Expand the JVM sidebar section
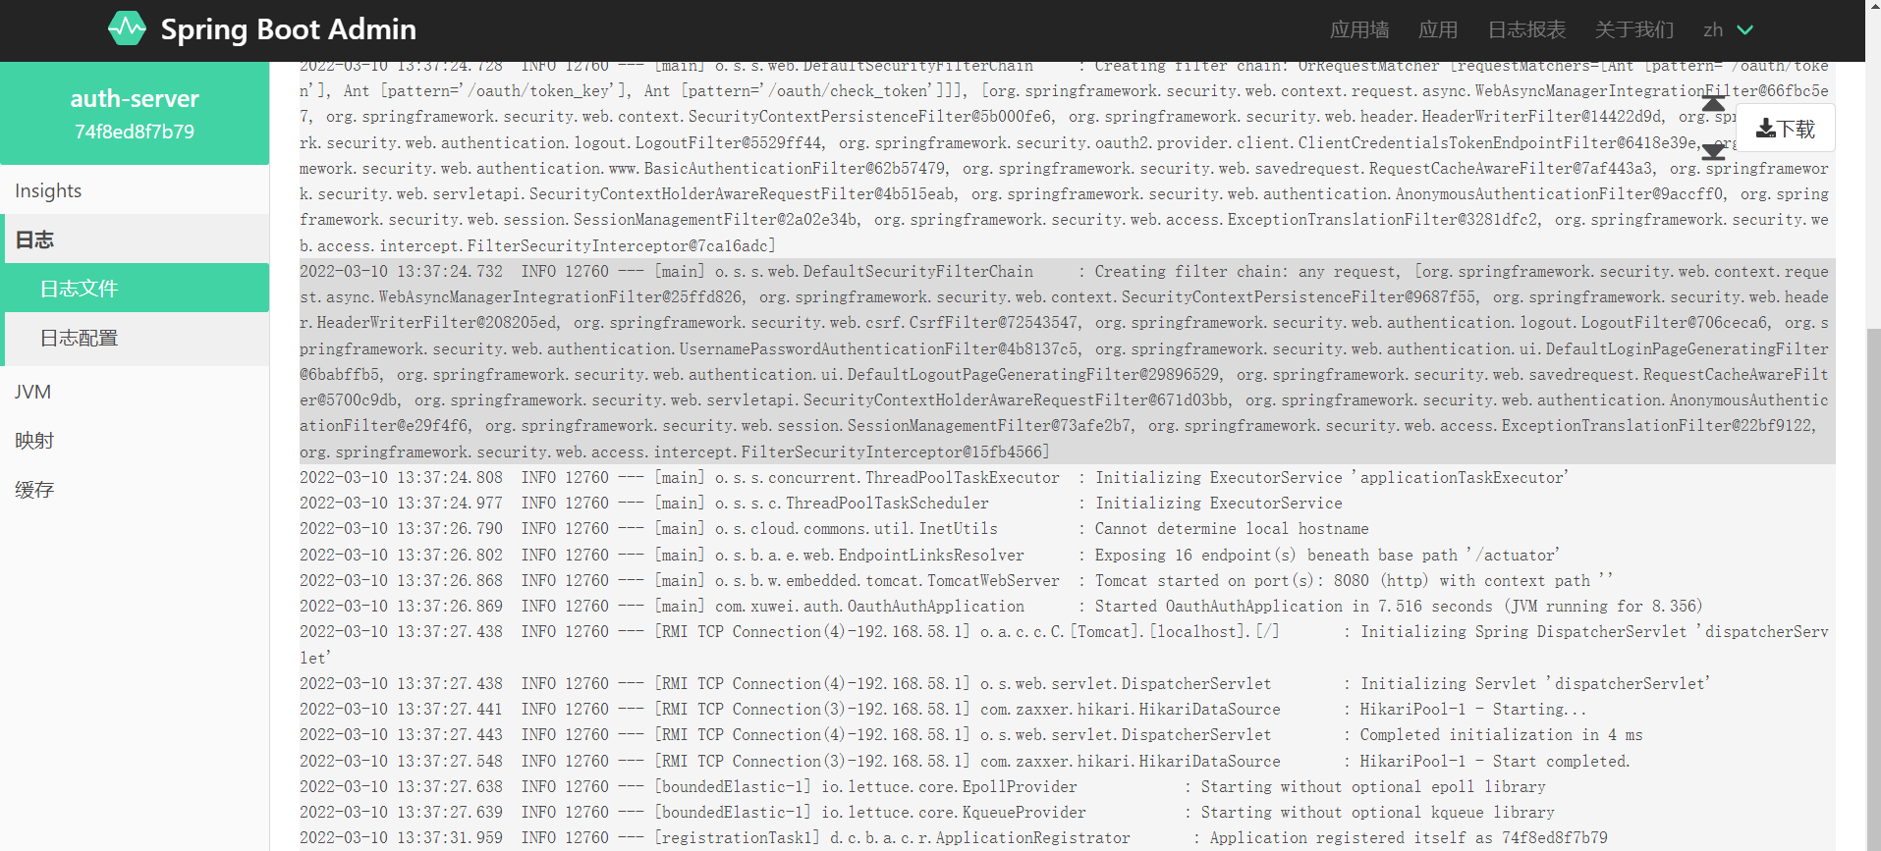Image resolution: width=1881 pixels, height=851 pixels. click(135, 392)
